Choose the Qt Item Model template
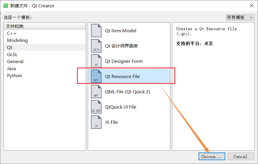Viewport: 258px width, 164px height. pyautogui.click(x=129, y=31)
